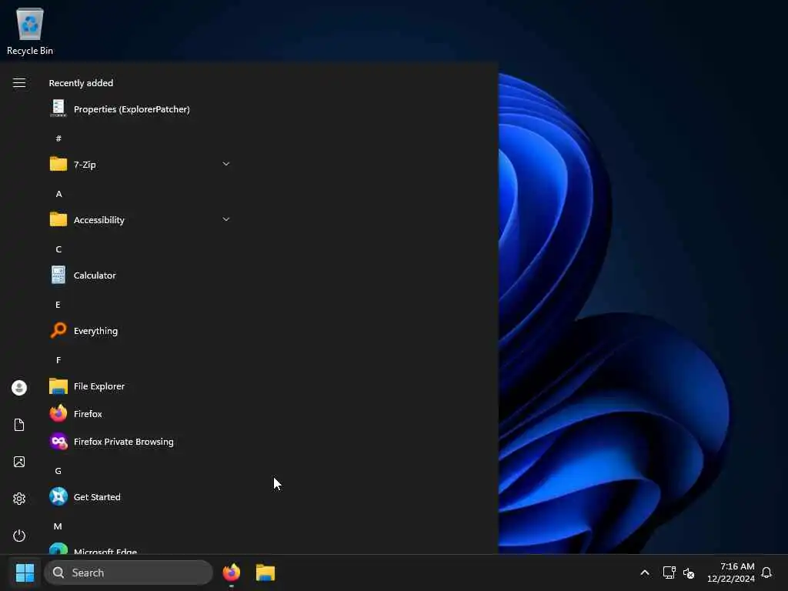Open File Explorer from the app list
The width and height of the screenshot is (788, 591).
pos(141,386)
